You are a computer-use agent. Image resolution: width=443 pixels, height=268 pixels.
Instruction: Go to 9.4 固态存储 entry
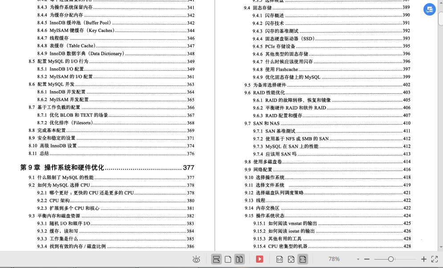tap(327, 8)
